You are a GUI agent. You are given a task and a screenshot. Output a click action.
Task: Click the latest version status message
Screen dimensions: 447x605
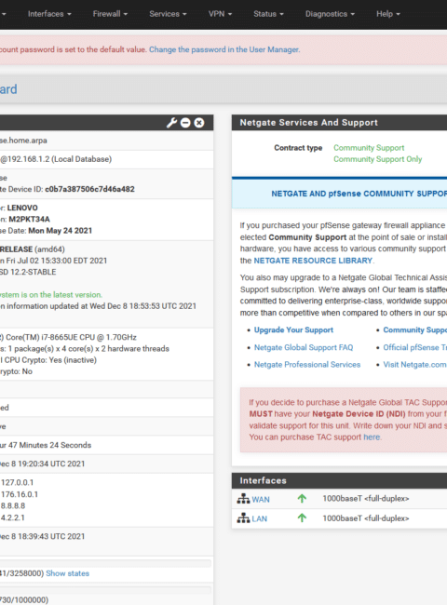51,295
